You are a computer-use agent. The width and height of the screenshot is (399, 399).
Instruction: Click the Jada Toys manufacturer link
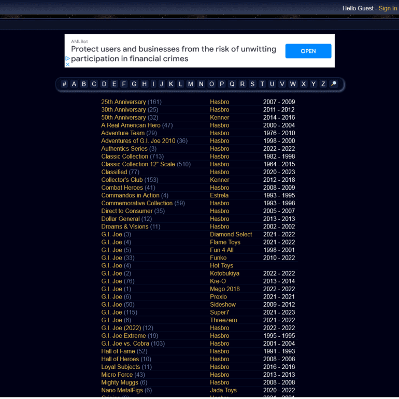coord(223,390)
